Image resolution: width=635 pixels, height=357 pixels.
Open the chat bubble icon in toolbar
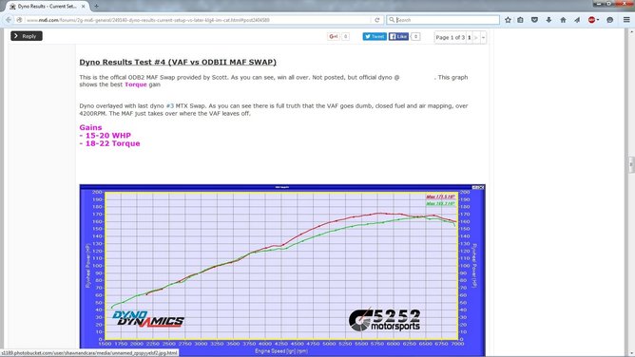click(x=610, y=20)
